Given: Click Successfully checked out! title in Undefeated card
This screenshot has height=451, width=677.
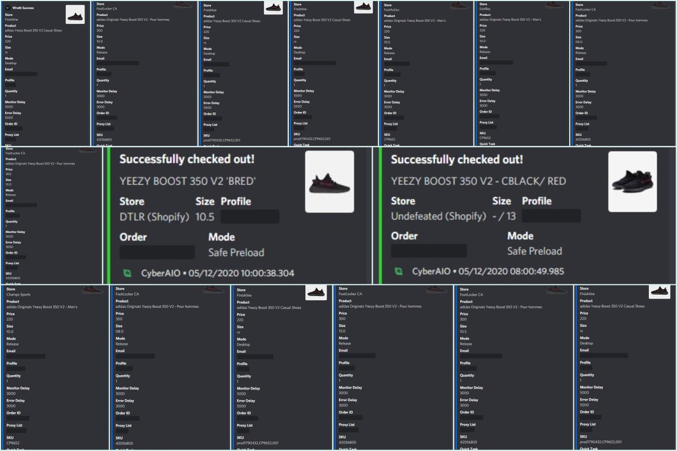Looking at the screenshot, I should click(x=457, y=160).
